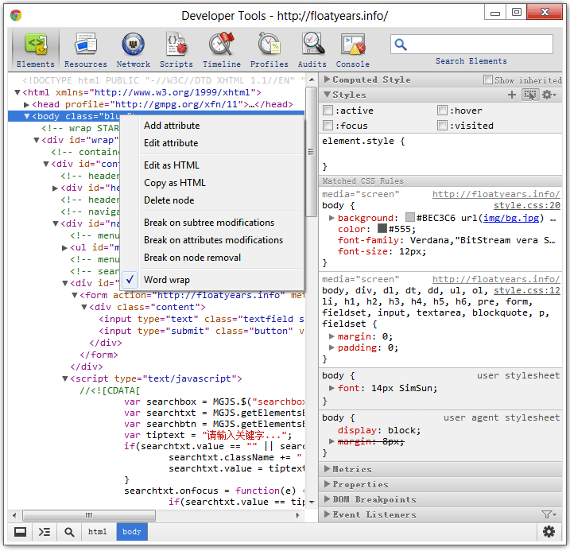570x551 pixels.
Task: Click the #BEC3C6 background color swatch
Action: click(x=410, y=217)
